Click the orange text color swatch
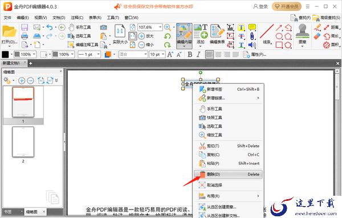The image size is (342, 218). (x=108, y=54)
